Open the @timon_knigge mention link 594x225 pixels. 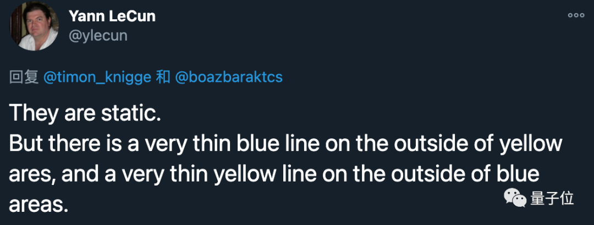97,77
